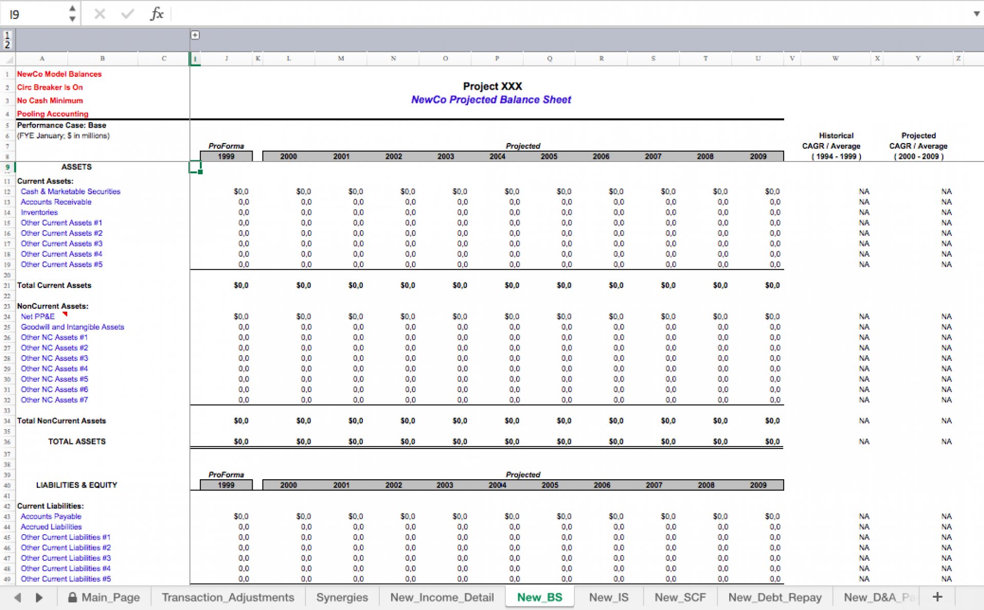984x610 pixels.
Task: Click the 'NewCo Model Balances' cell
Action: 59,74
